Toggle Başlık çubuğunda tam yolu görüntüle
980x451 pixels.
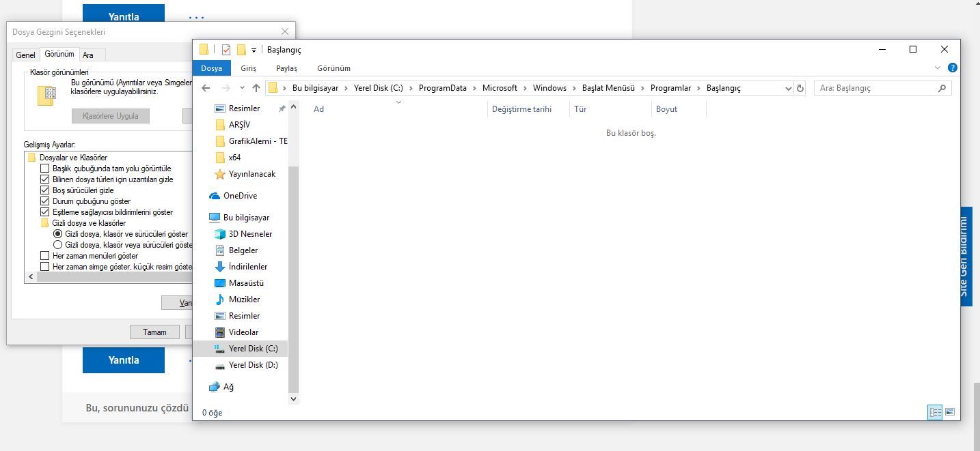point(45,169)
